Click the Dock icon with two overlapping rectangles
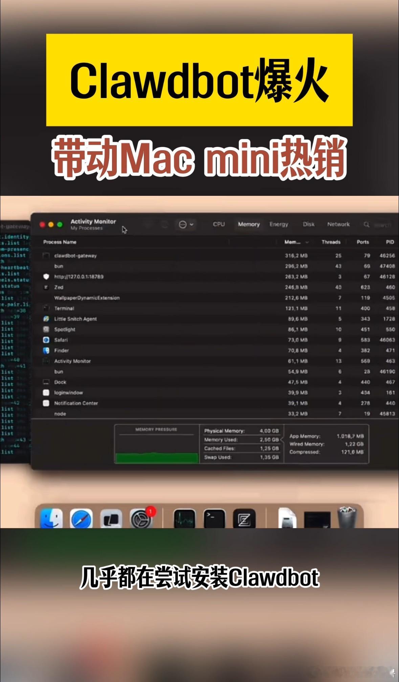The image size is (399, 682). click(111, 519)
